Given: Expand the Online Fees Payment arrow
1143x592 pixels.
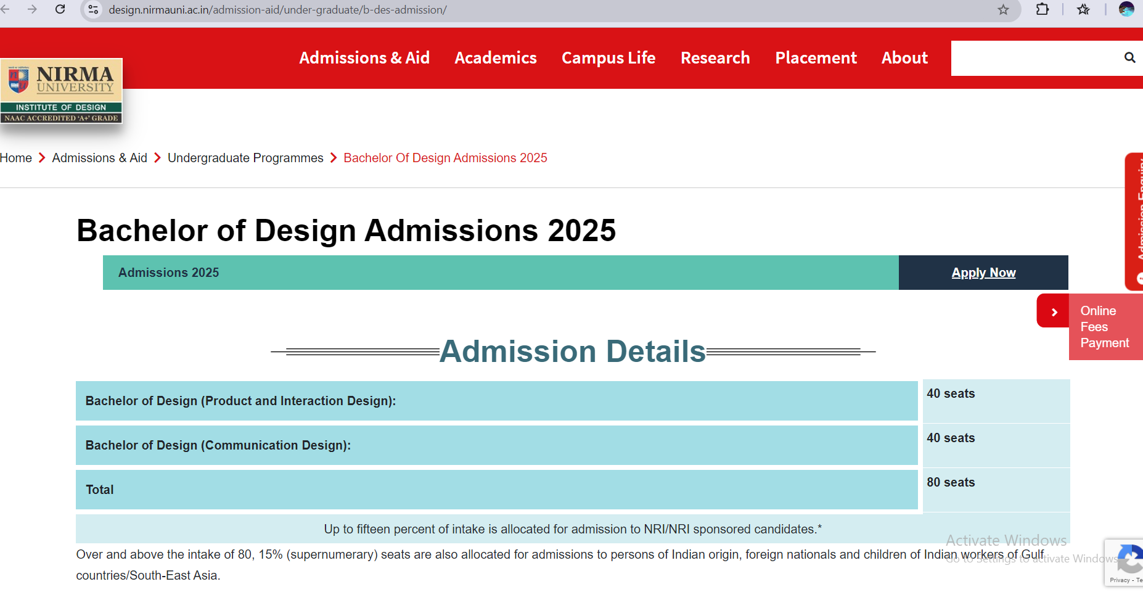Looking at the screenshot, I should click(x=1054, y=312).
